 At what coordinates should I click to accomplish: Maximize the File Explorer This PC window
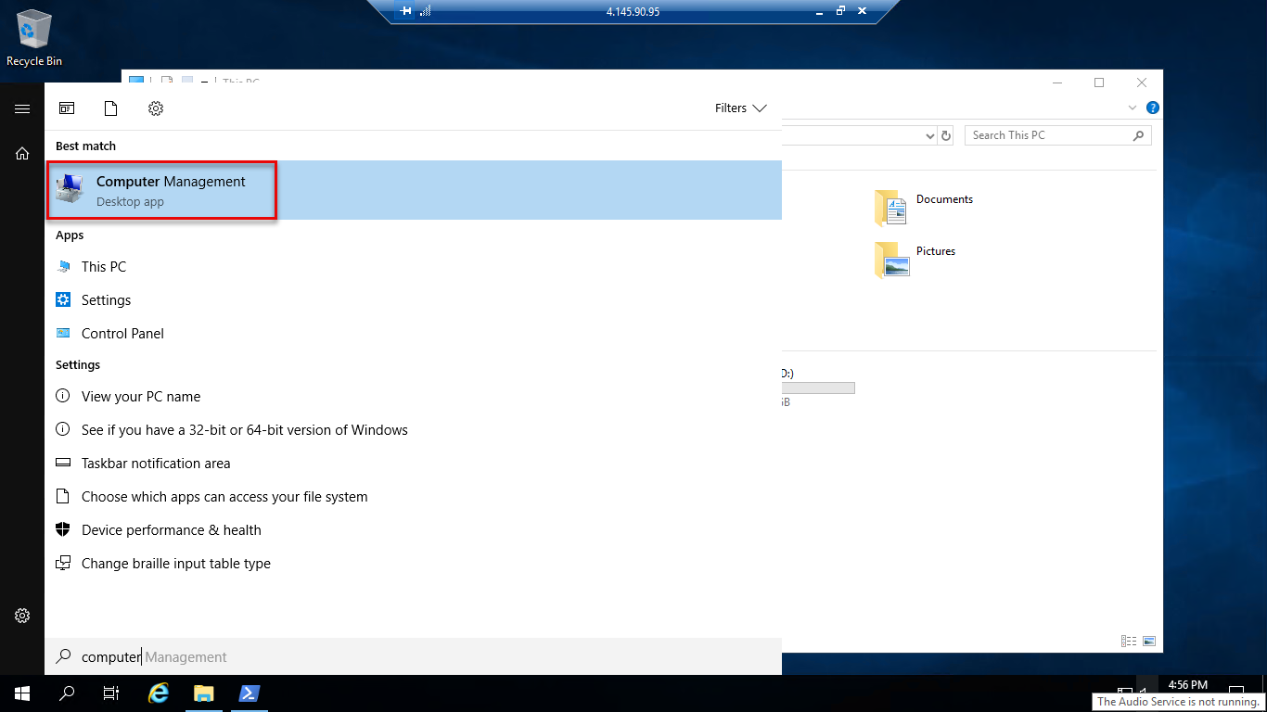coord(1099,83)
